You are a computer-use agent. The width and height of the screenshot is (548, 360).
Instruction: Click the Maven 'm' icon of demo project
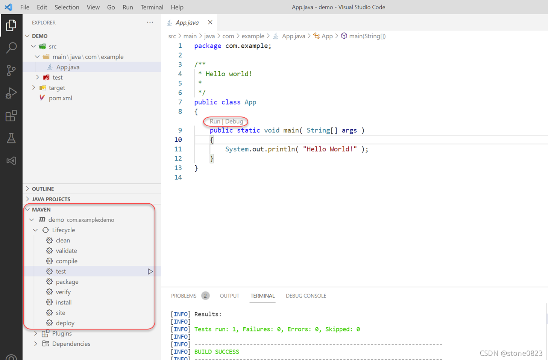coord(42,219)
